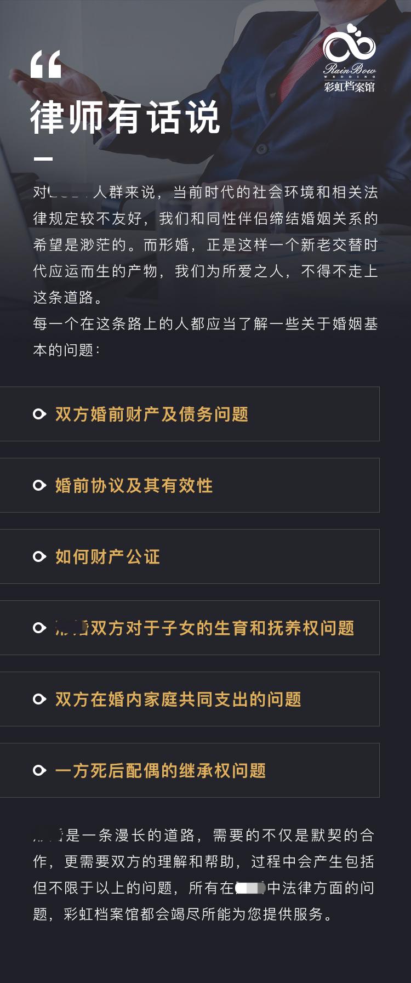The image size is (411, 983).
Task: Click the 律师有话说 heading
Action: coord(125,117)
